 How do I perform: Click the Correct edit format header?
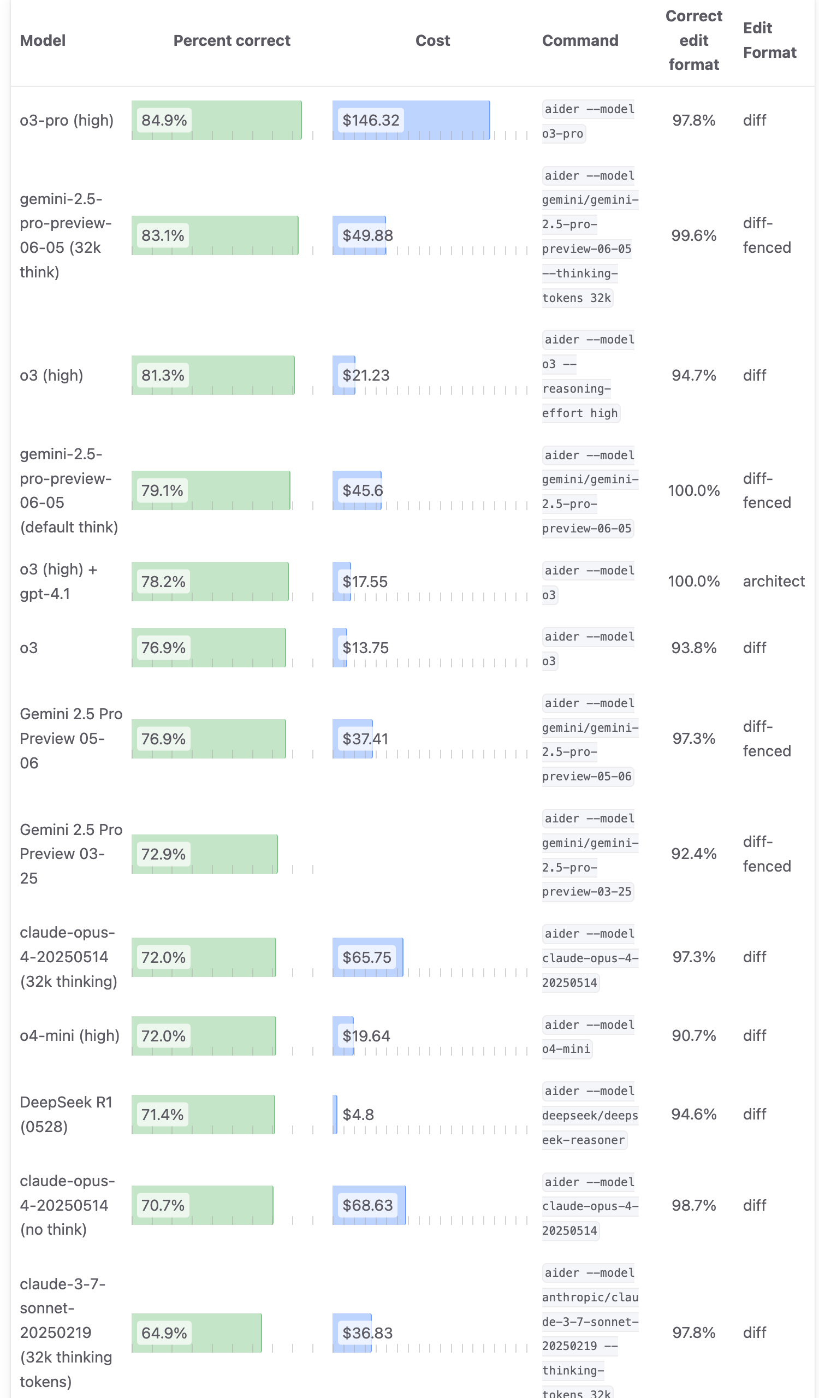point(693,40)
